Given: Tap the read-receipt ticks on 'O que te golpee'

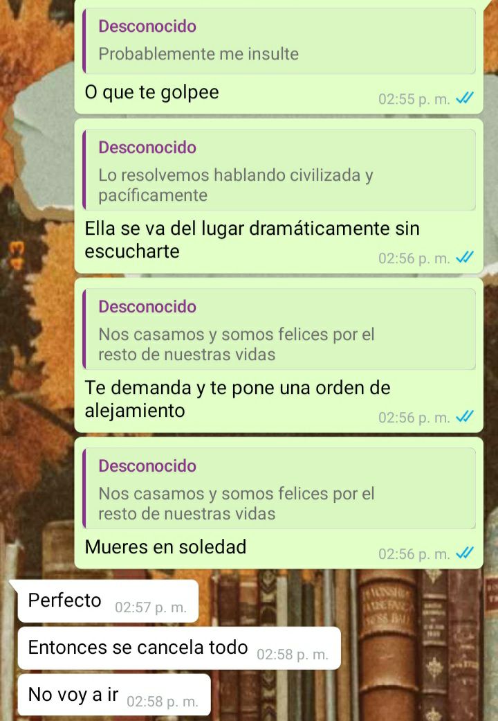Looking at the screenshot, I should tap(465, 98).
